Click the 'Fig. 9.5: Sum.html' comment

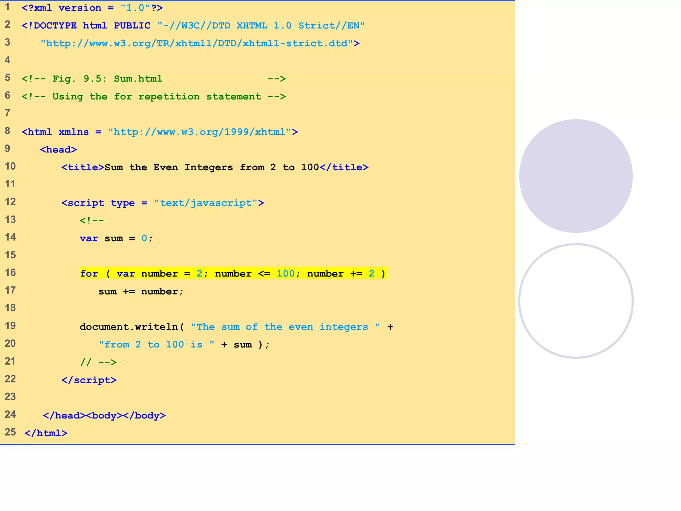[x=154, y=79]
